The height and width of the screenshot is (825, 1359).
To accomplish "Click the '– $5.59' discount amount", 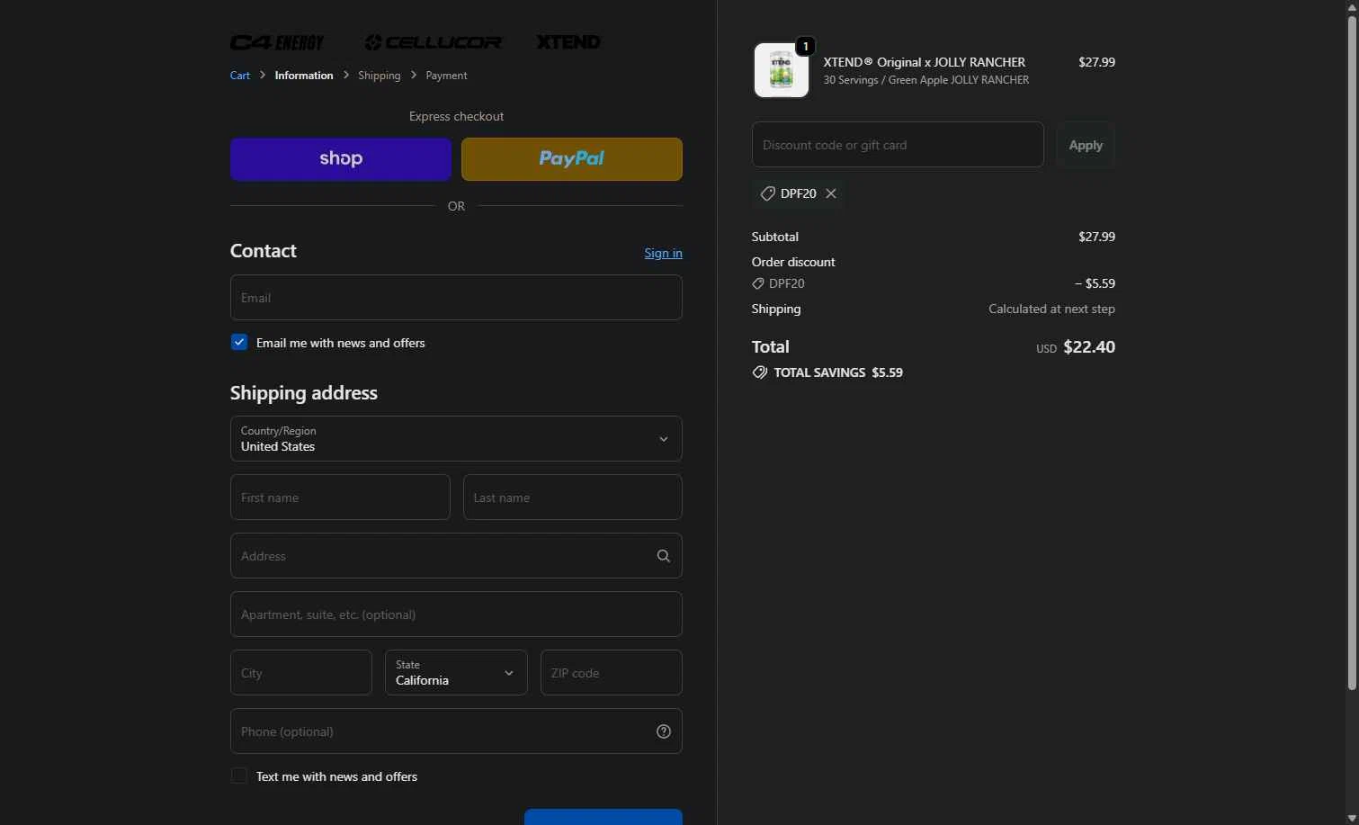I will [x=1095, y=283].
